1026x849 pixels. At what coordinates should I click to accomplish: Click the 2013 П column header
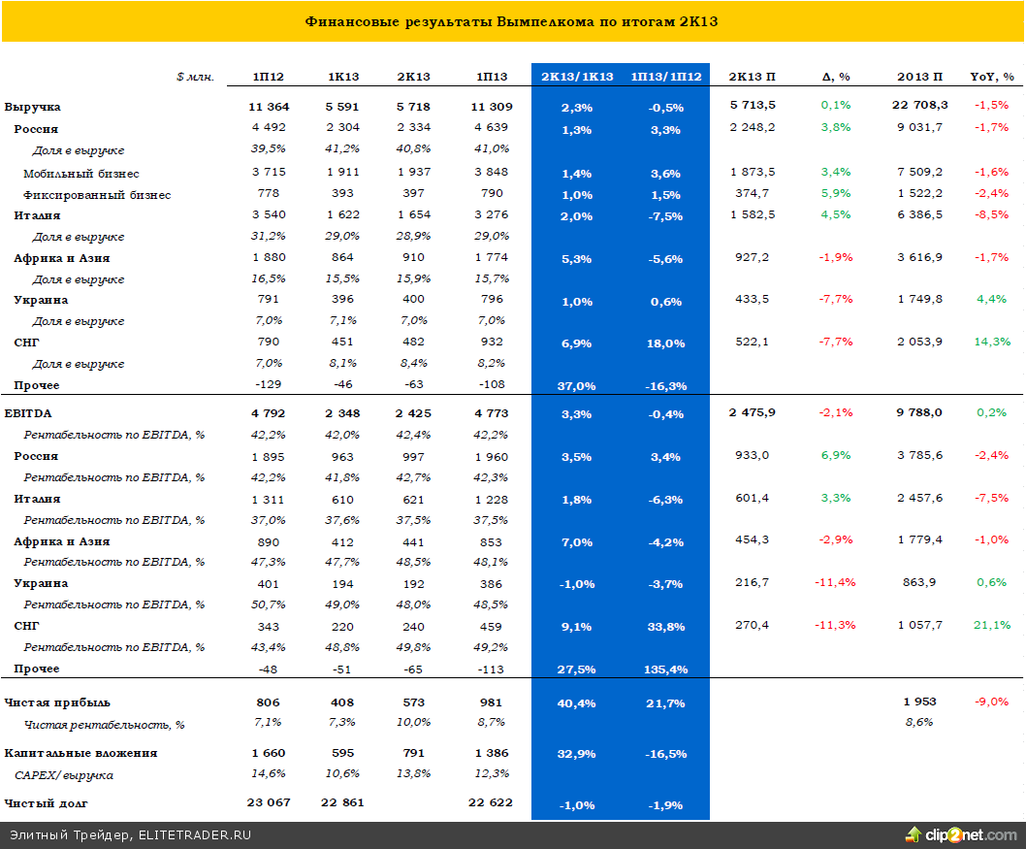[x=919, y=76]
